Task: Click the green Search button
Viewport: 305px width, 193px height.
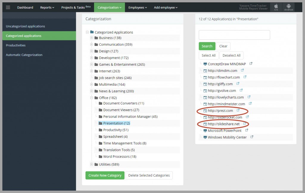Action: tap(207, 46)
